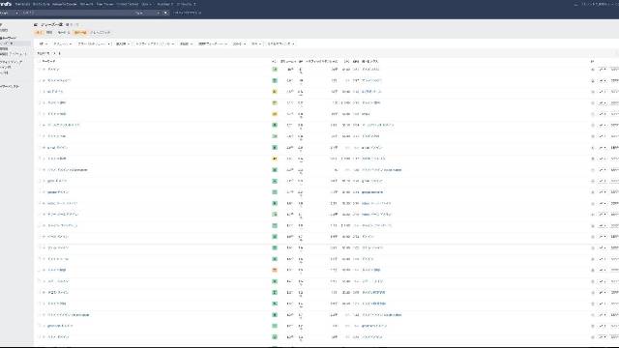619x348 pixels.
Task: Click the green KD badge in the gmail ドメイン row
Action: (x=275, y=148)
